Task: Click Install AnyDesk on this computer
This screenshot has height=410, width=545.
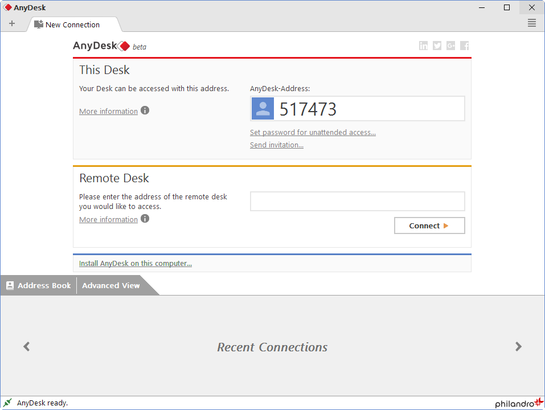Action: click(x=136, y=264)
